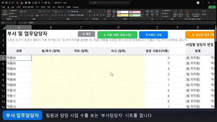The image size is (217, 122).
Task: Expand the formula bar chevron
Action: [x=215, y=23]
